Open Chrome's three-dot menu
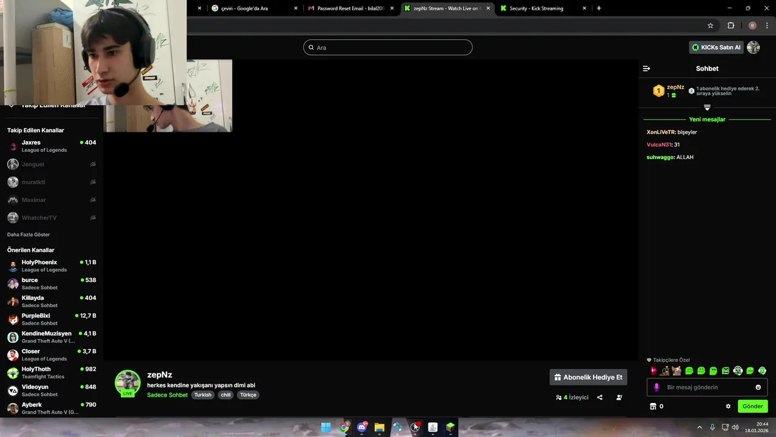The width and height of the screenshot is (776, 437). [767, 25]
